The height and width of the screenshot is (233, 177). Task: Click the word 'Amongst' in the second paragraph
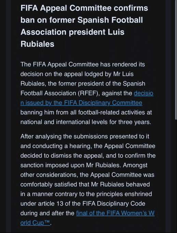pos(135,165)
